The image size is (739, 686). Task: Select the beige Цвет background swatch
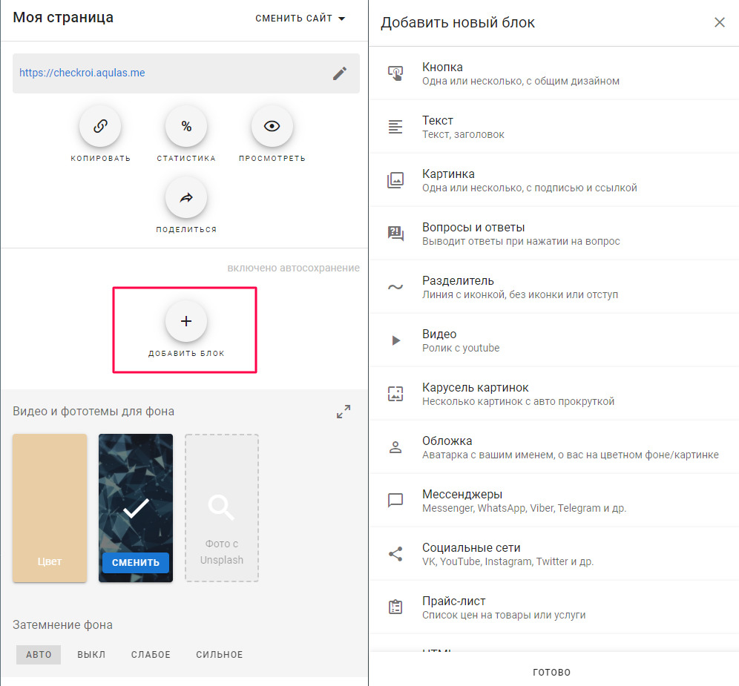(50, 508)
